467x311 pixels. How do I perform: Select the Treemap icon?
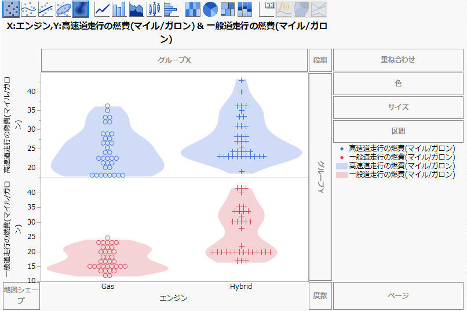[x=228, y=9]
